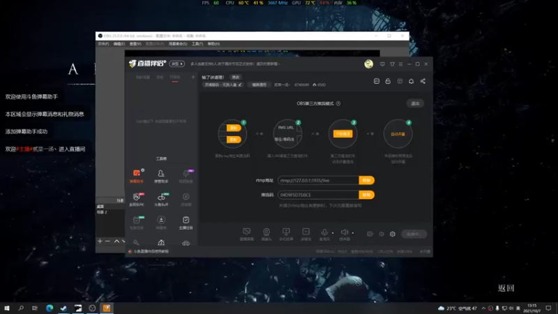Image resolution: width=558 pixels, height=314 pixels.
Task: Remove scene with minus in OBS window
Action: 107,241
